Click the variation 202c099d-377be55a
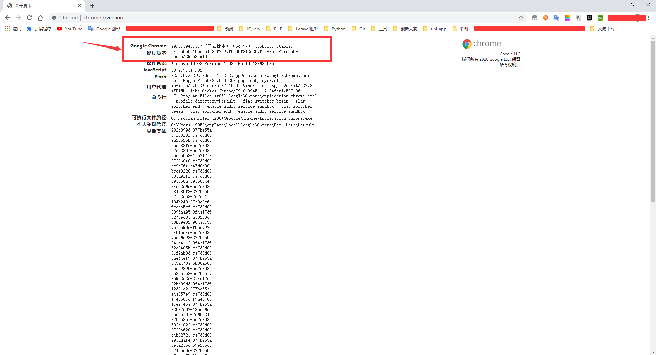 [191, 130]
